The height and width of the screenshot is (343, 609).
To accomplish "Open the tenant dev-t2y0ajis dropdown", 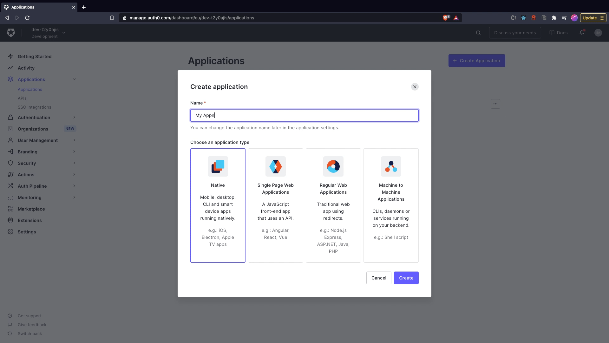I will pyautogui.click(x=64, y=33).
